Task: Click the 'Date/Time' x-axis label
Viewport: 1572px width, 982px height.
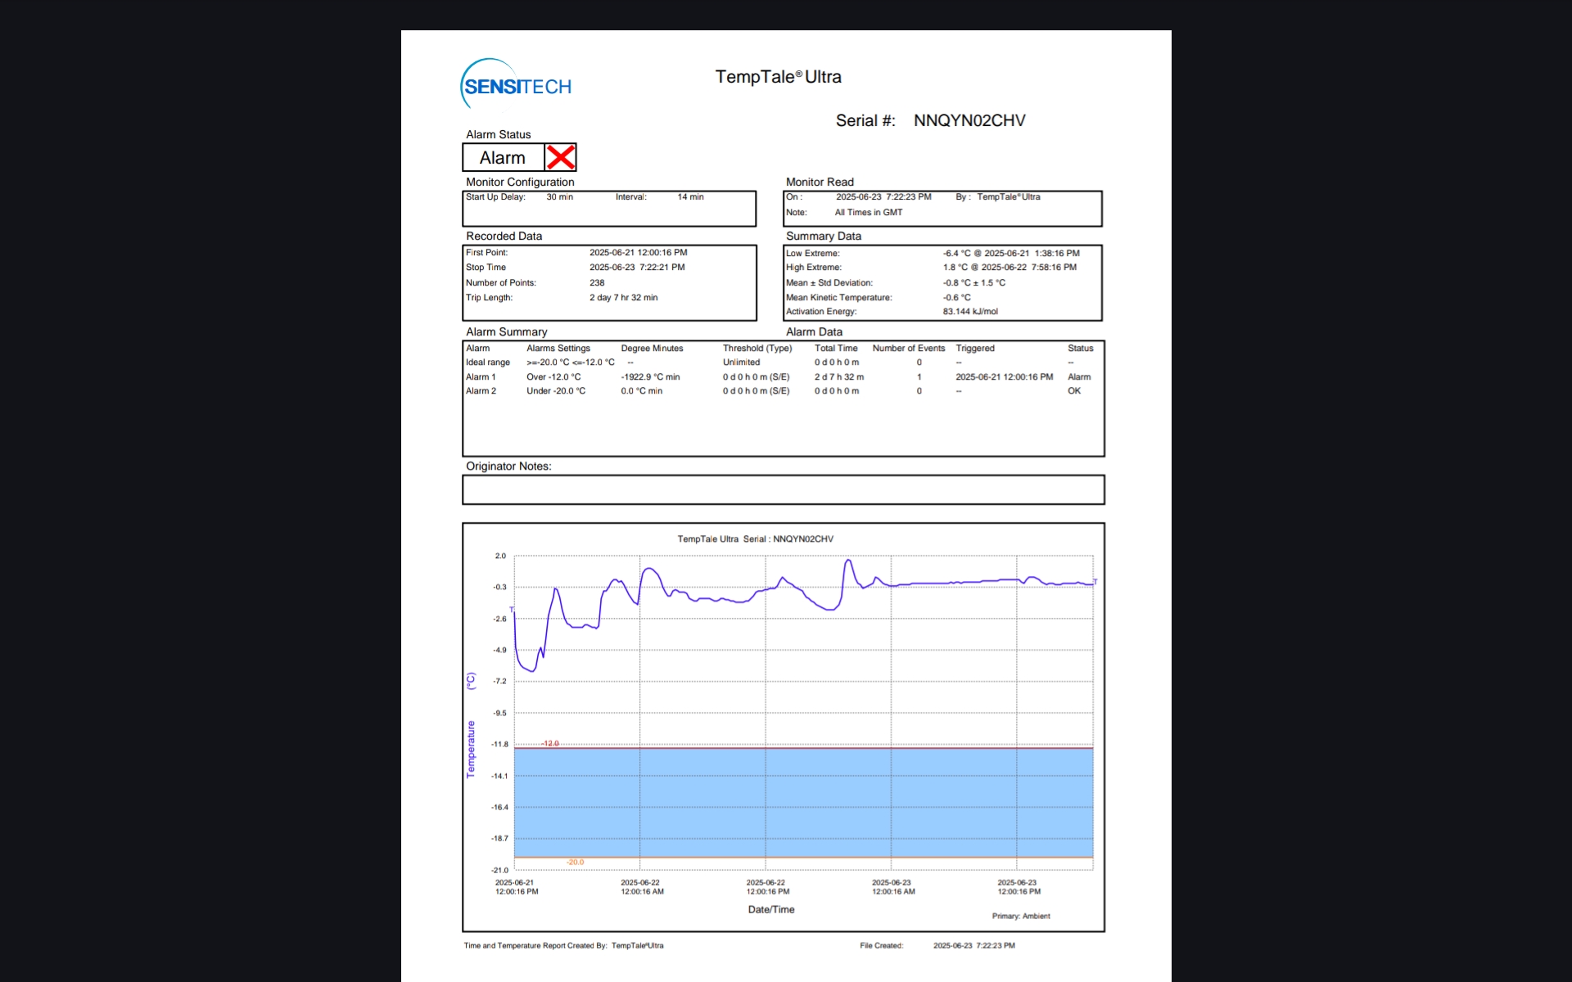Action: tap(770, 910)
